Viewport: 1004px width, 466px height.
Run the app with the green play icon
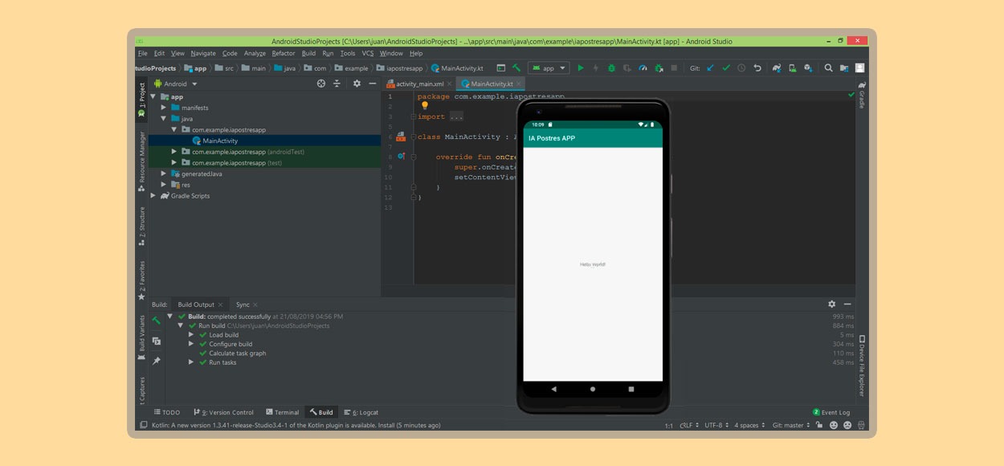click(x=580, y=68)
